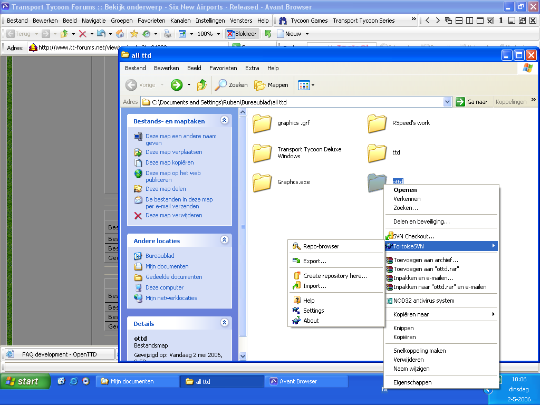Open Mijn netwerklocaties link

point(171,298)
